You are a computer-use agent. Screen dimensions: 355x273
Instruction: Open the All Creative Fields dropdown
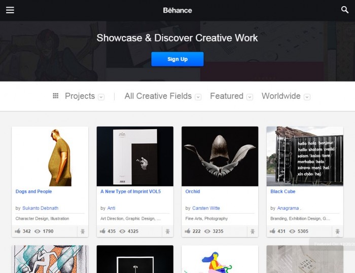point(198,97)
